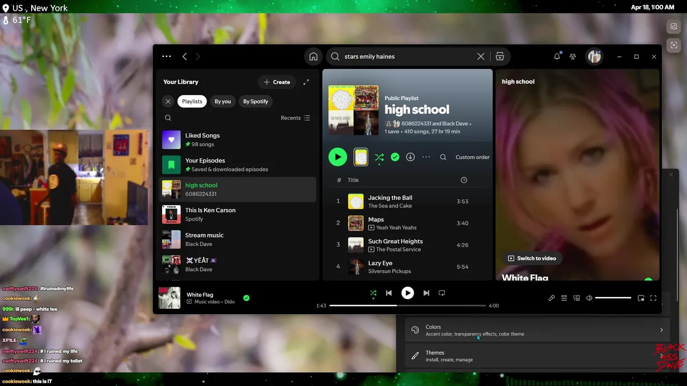The height and width of the screenshot is (386, 687).
Task: Open Friend Activity icon
Action: pos(573,56)
